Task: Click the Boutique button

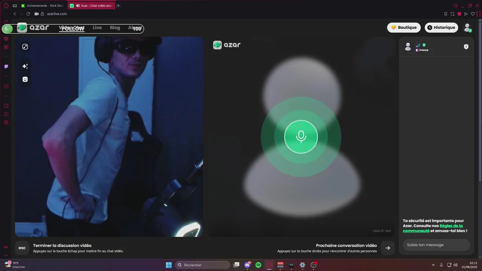Action: coord(404,27)
